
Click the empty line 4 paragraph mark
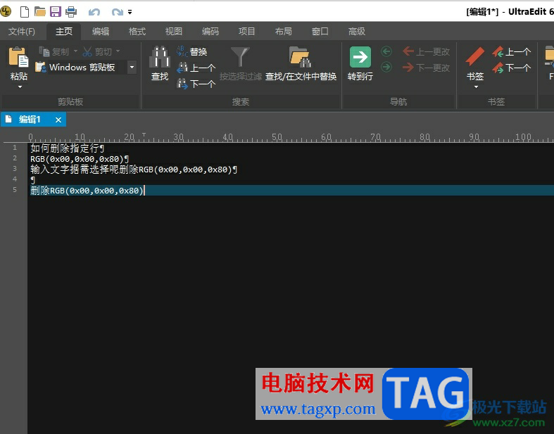(33, 180)
